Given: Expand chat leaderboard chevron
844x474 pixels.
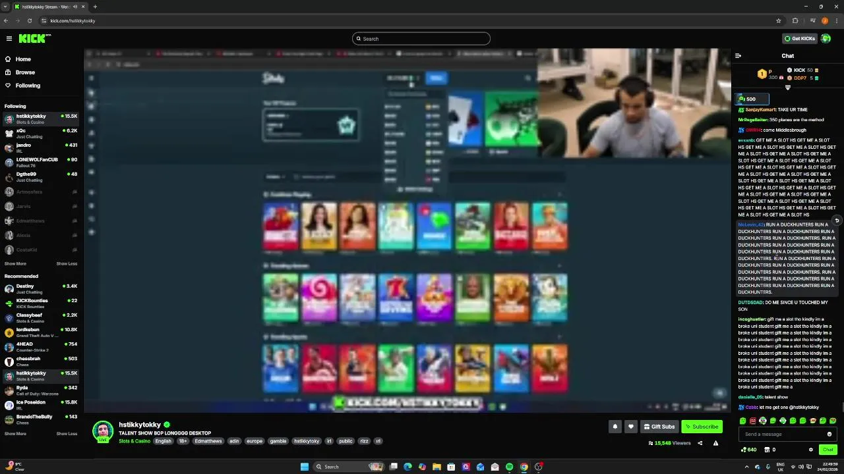Looking at the screenshot, I should (x=787, y=88).
